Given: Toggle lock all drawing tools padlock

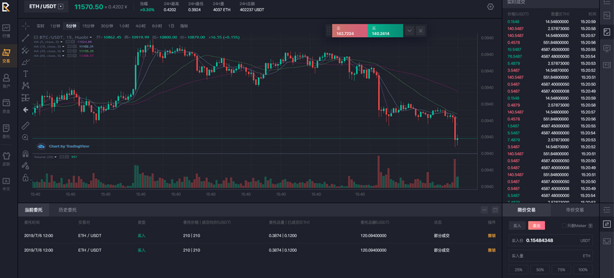Looking at the screenshot, I should click(x=26, y=178).
